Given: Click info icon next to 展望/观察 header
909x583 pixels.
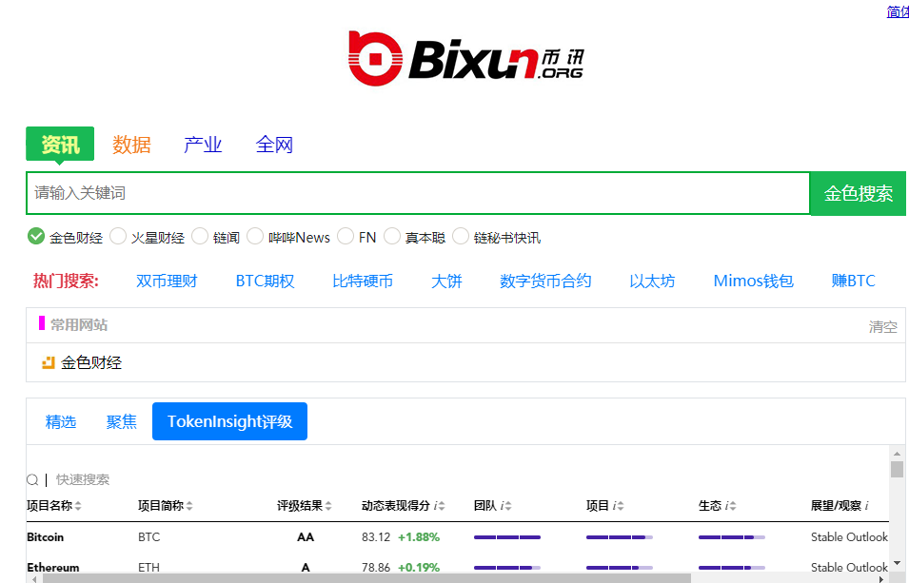Looking at the screenshot, I should point(867,506).
